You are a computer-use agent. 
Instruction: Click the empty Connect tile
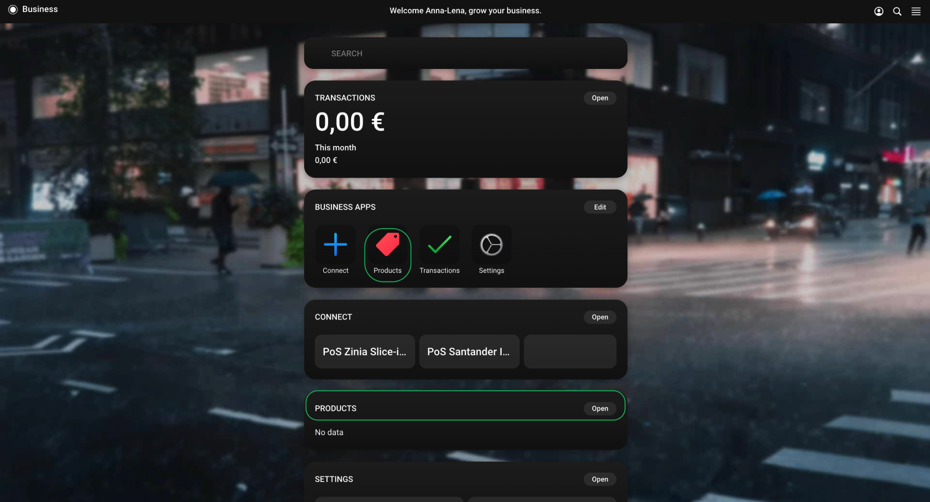[570, 352]
